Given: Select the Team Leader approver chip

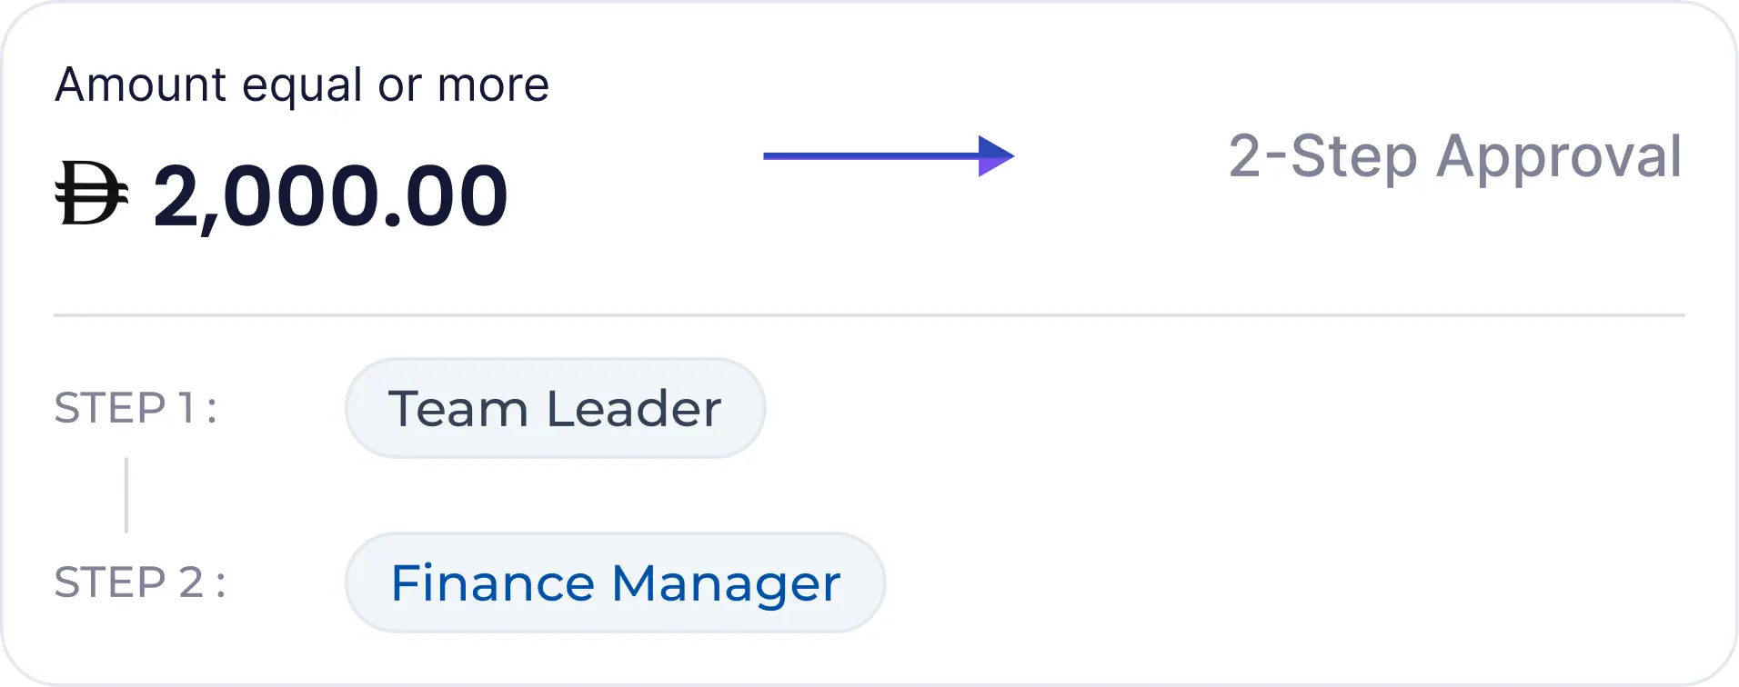Looking at the screenshot, I should pyautogui.click(x=555, y=408).
